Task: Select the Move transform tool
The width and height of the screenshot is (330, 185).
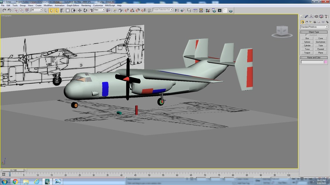Action: click(x=80, y=11)
